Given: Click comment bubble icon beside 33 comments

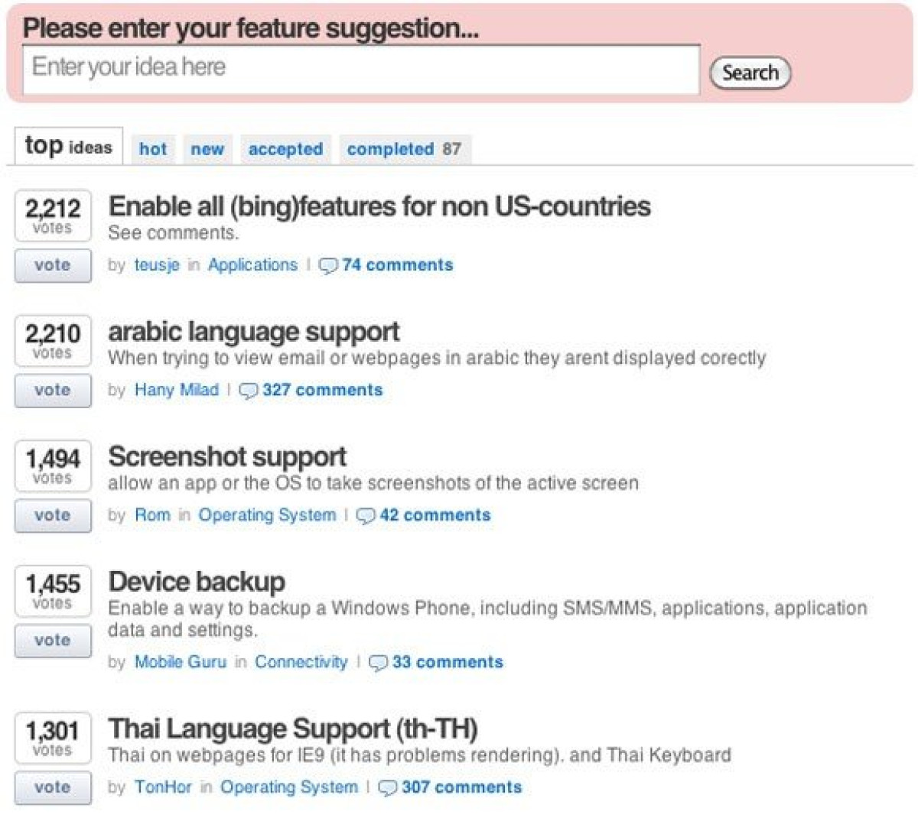Looking at the screenshot, I should click(378, 663).
